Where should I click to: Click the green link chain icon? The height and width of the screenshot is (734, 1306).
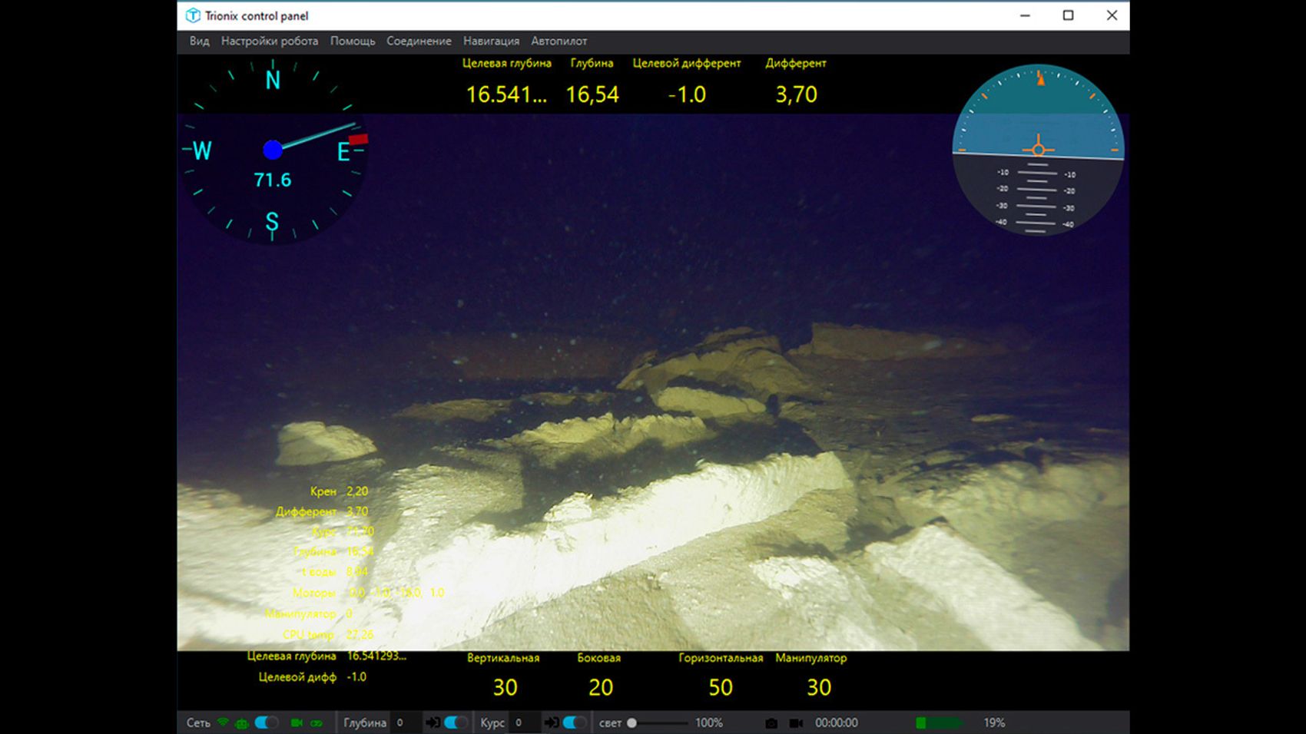click(317, 722)
